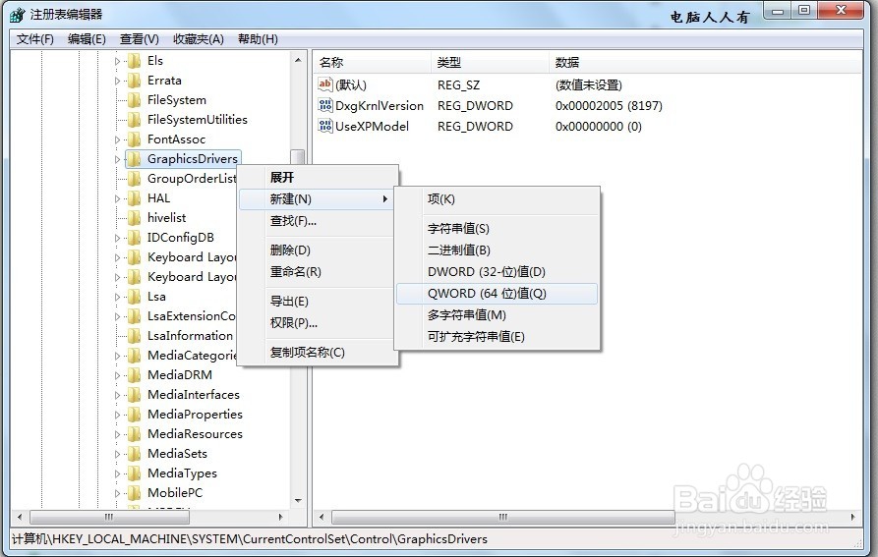The width and height of the screenshot is (878, 557).
Task: Create new 可扩充字符串值(E)
Action: (498, 337)
